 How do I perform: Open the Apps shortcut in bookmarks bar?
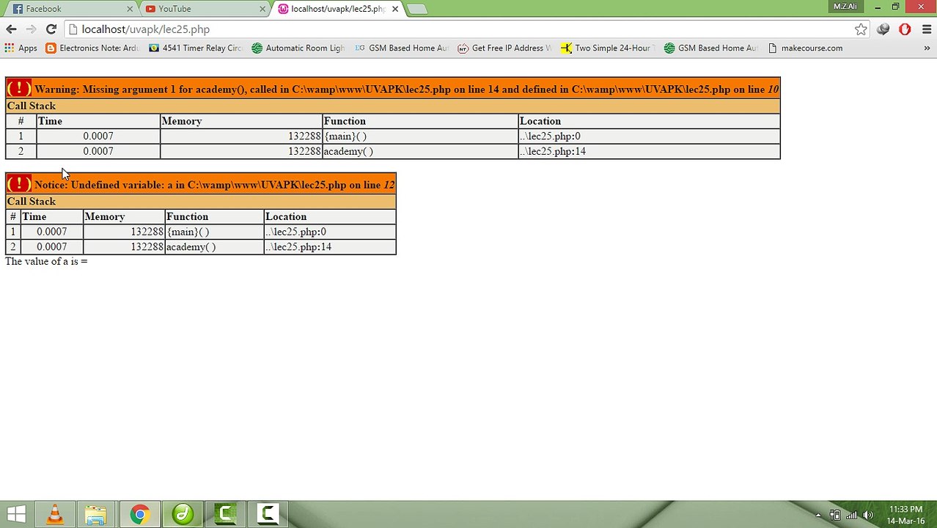point(21,48)
